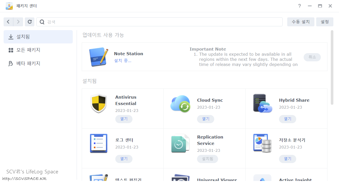
Task: Open Antivirus Essential with 열기 button
Action: [124, 119]
